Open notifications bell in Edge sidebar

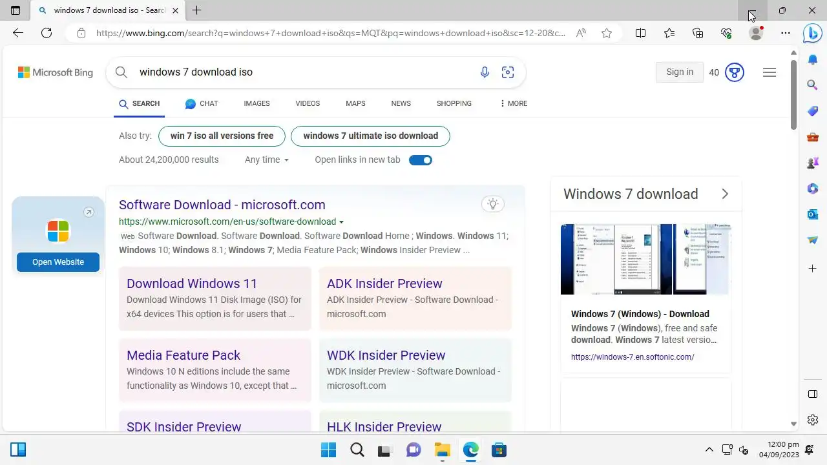coord(813,59)
